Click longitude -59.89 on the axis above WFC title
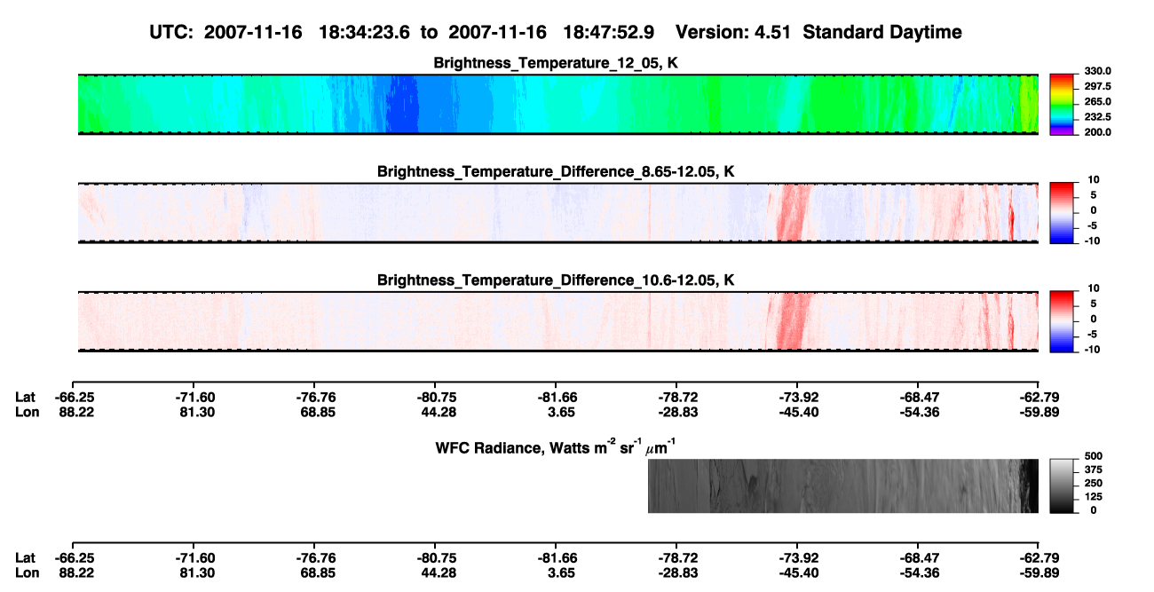 (1039, 412)
